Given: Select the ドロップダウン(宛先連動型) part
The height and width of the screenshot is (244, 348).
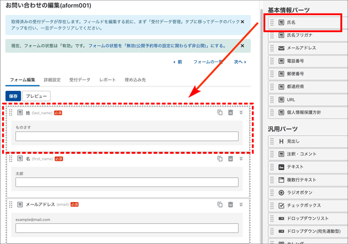Looking at the screenshot, I should pos(308,231).
